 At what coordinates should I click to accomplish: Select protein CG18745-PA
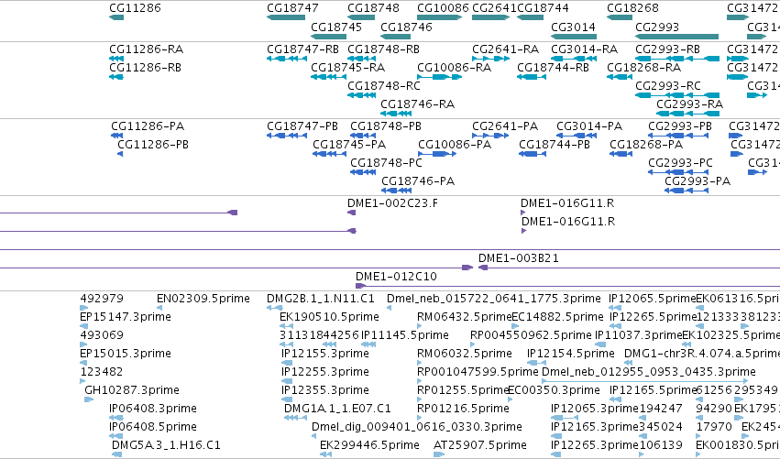[350, 145]
